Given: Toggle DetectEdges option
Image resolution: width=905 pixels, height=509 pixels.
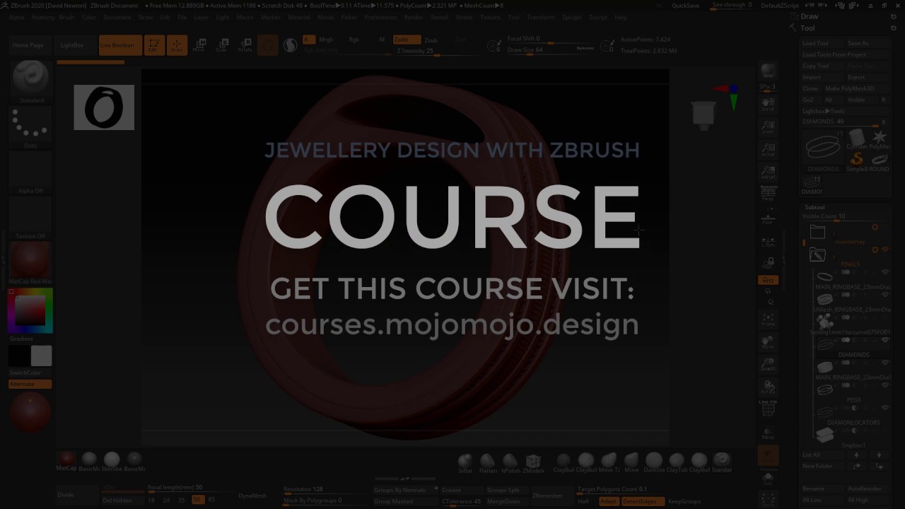Looking at the screenshot, I should tap(642, 501).
